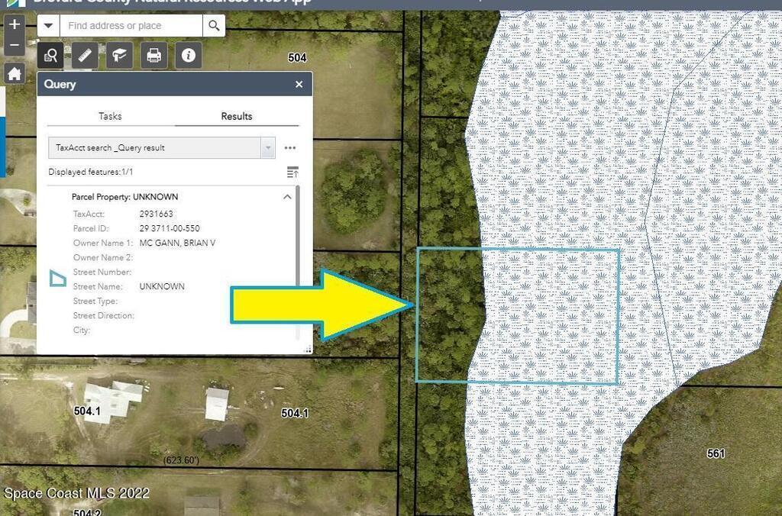Expand the TaxAcct search query result dropdown
The height and width of the screenshot is (516, 782).
click(267, 148)
